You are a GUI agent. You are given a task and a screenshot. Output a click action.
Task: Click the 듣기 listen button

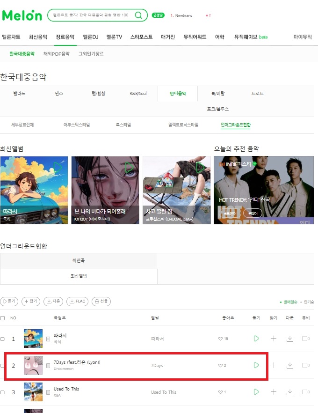pos(9,301)
